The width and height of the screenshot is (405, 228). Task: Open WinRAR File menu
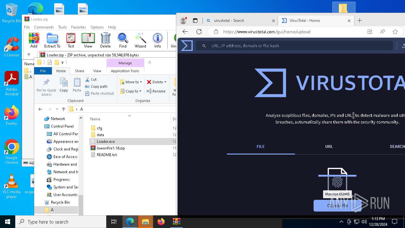(x=27, y=27)
